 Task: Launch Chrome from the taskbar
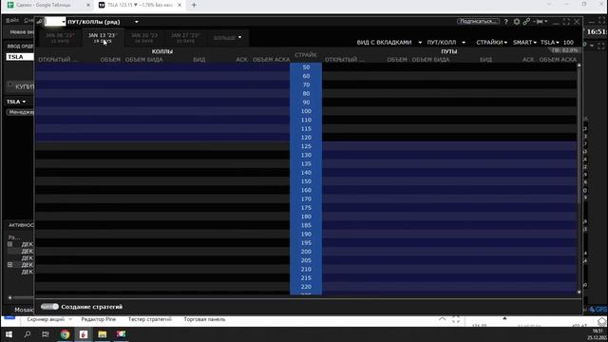click(65, 334)
